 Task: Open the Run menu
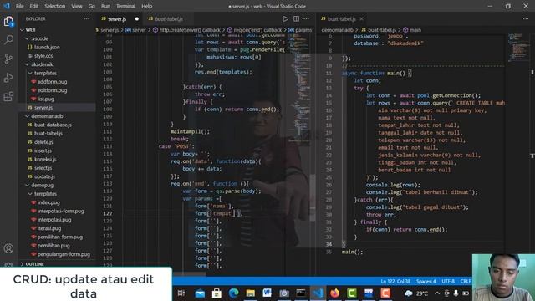[x=106, y=6]
